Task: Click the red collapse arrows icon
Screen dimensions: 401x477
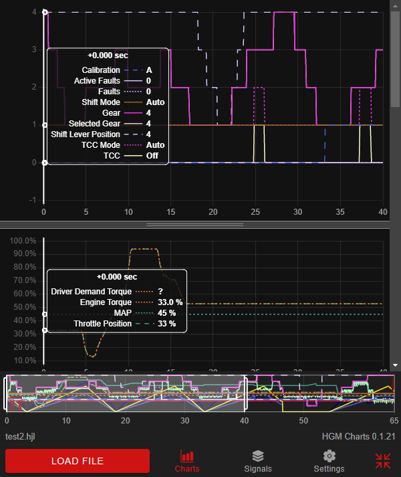Action: tap(383, 461)
